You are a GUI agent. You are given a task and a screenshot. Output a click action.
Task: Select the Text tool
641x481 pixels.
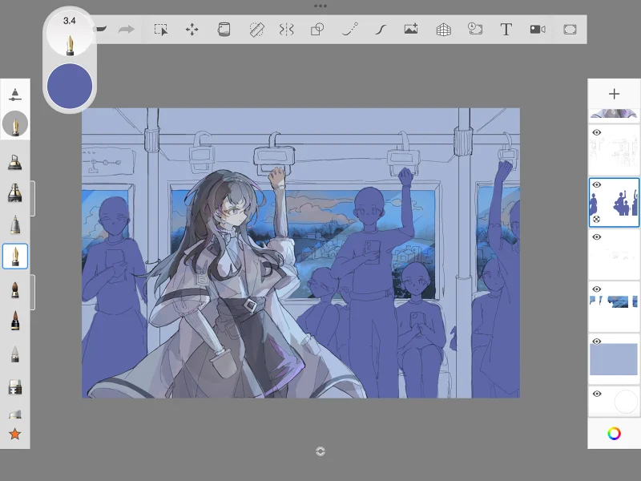(x=506, y=30)
